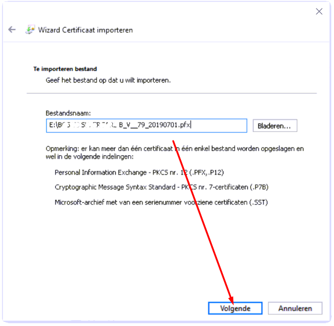Screen dimensions: 334x326
Task: Close the certificate import wizard window
Action: pyautogui.click(x=319, y=11)
